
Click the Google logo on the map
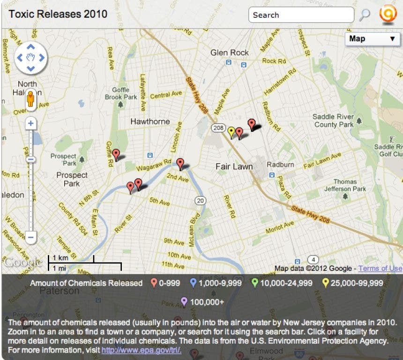[x=20, y=262]
